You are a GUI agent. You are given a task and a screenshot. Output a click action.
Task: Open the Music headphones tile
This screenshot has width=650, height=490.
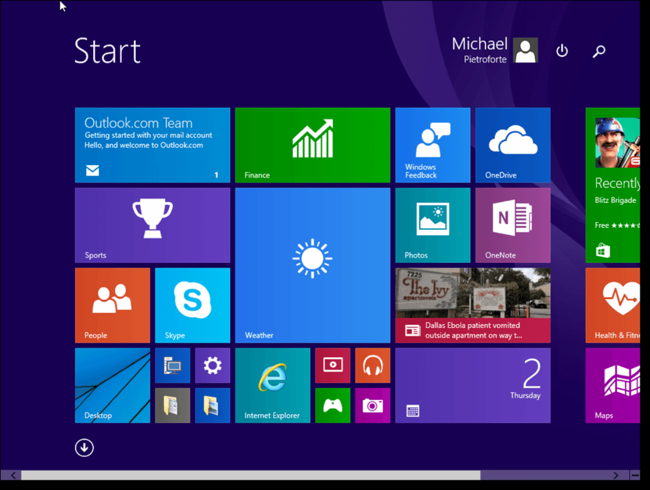[373, 366]
